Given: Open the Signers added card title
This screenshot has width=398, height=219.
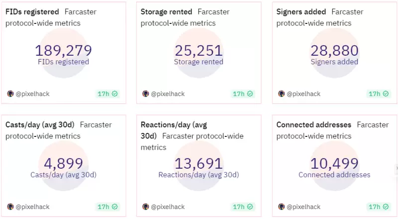Looking at the screenshot, I should tap(301, 11).
